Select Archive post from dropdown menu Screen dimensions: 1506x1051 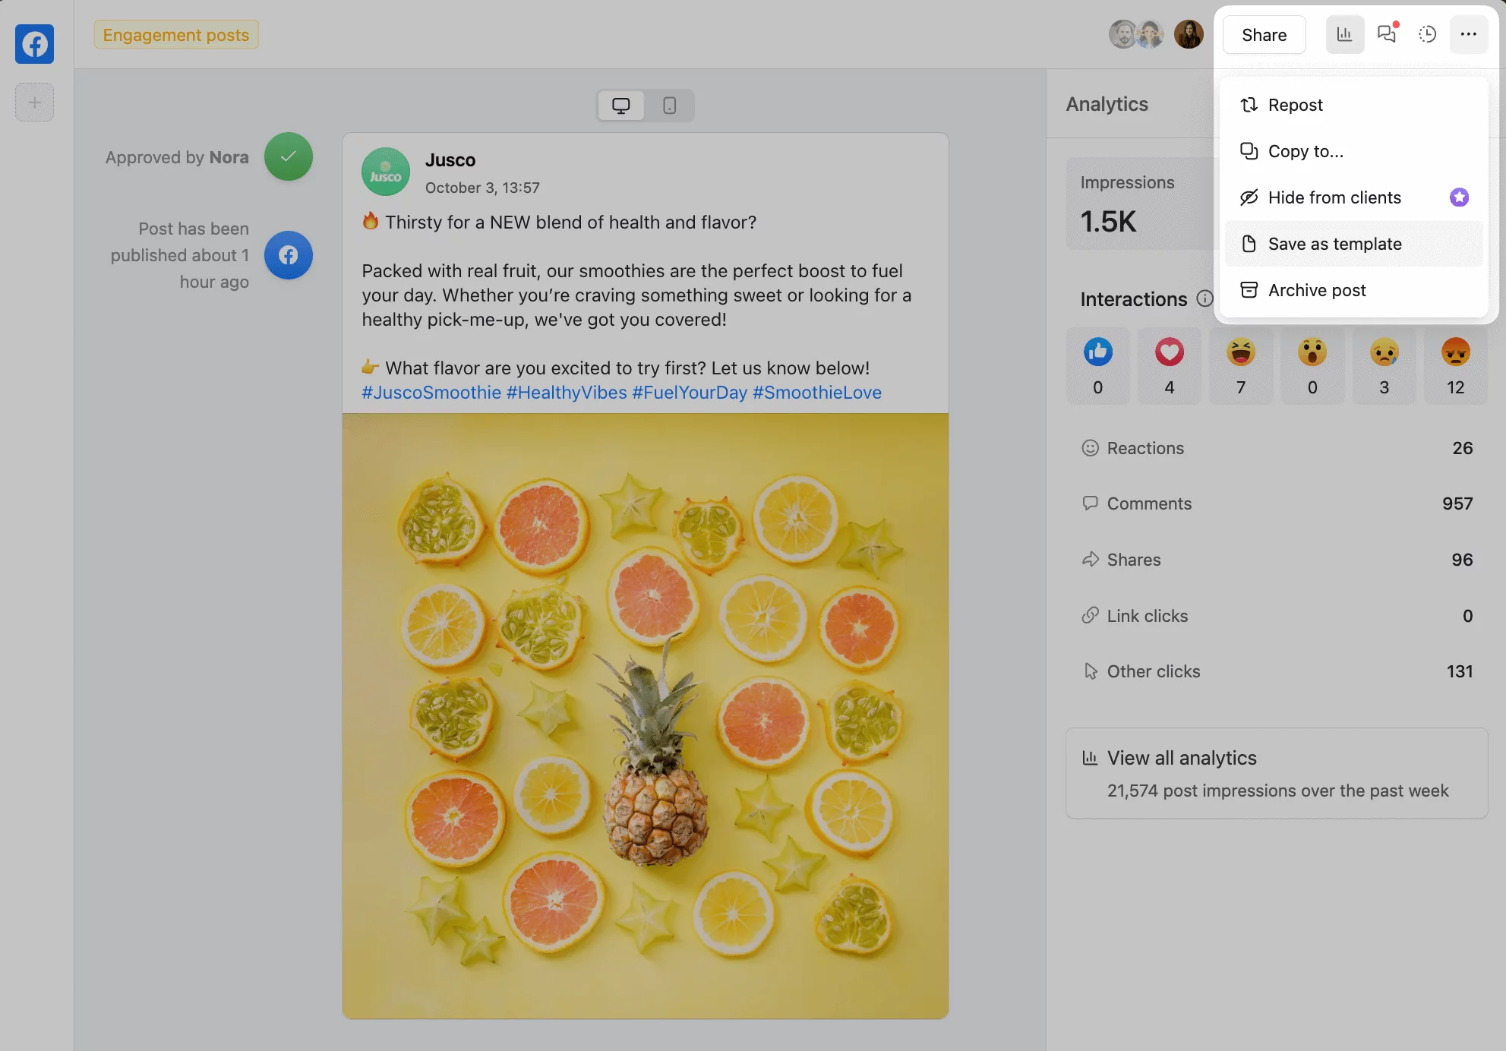click(x=1318, y=289)
